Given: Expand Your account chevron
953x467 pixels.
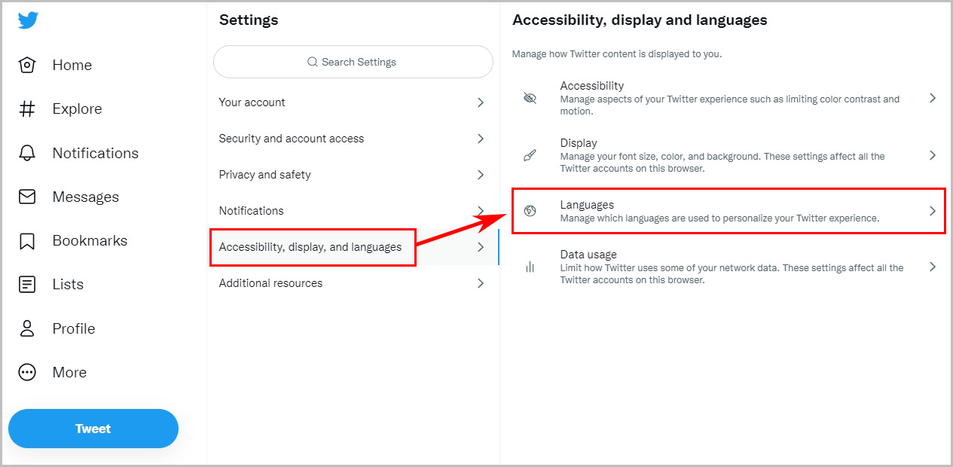Looking at the screenshot, I should point(481,102).
